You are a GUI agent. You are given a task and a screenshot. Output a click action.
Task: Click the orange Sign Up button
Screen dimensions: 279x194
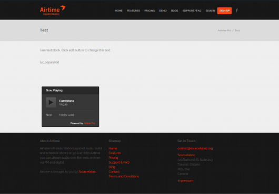pyautogui.click(x=224, y=10)
